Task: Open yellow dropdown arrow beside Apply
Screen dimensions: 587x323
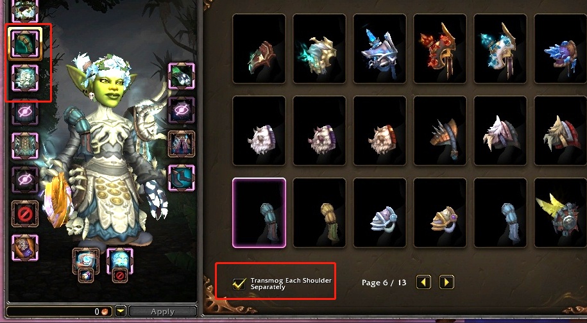Action: click(121, 311)
